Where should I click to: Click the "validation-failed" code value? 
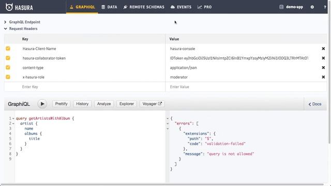point(225,144)
